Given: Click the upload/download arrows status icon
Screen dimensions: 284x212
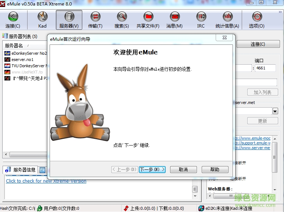Looking at the screenshot, I should (x=126, y=208).
